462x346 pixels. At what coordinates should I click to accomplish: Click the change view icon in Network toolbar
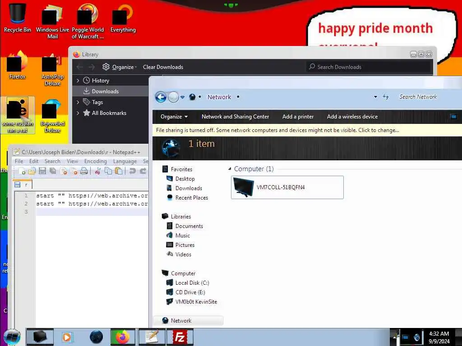tap(454, 117)
